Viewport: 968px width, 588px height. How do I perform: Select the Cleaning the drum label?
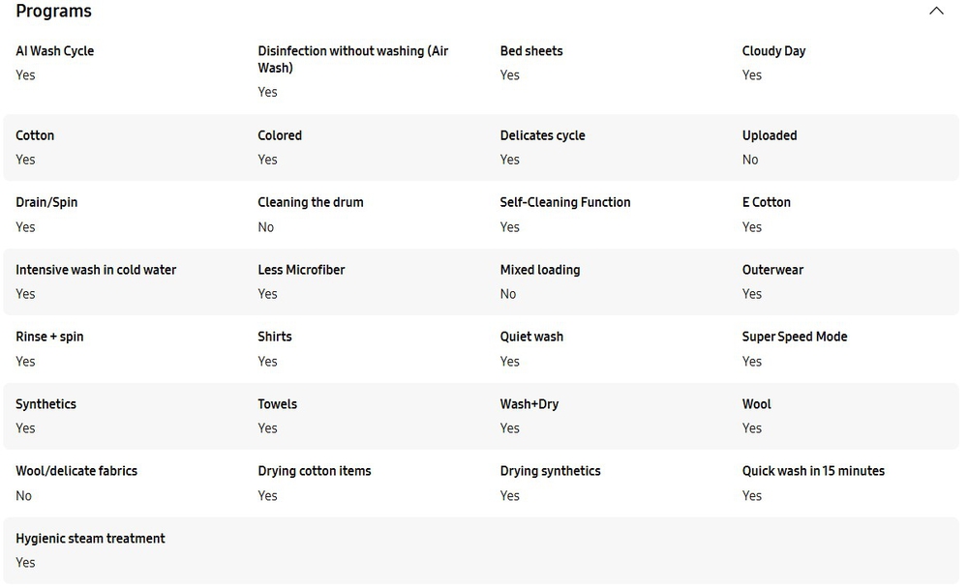(311, 202)
